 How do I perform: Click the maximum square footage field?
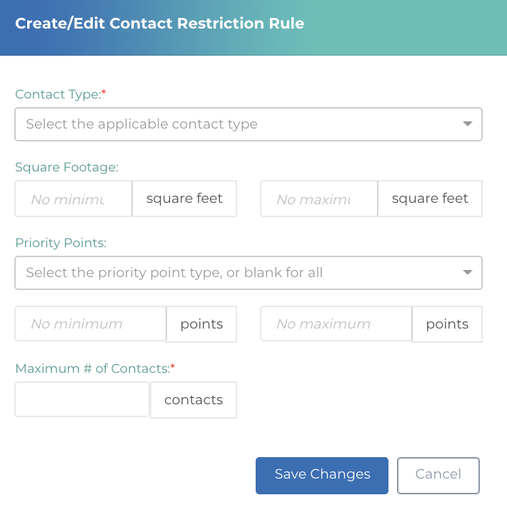pyautogui.click(x=318, y=199)
